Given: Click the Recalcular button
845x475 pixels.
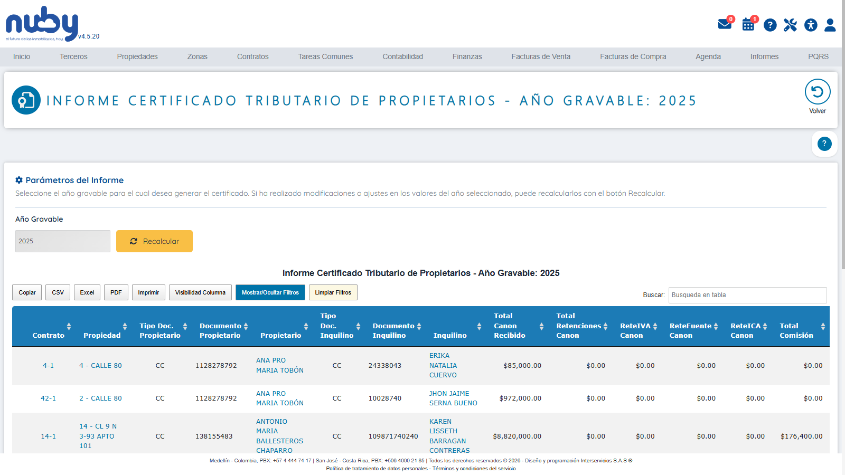Looking at the screenshot, I should coord(154,241).
